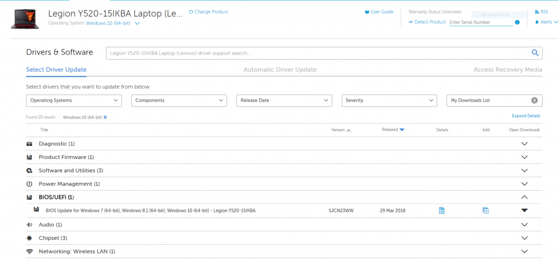559x259 pixels.
Task: Sort by Version column arrow
Action: (x=349, y=130)
